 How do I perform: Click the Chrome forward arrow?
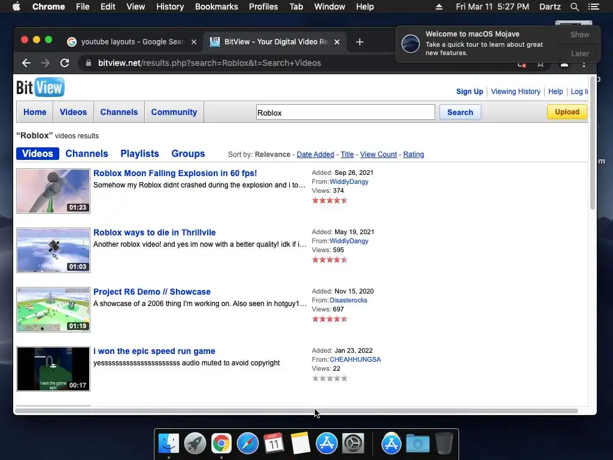pyautogui.click(x=45, y=63)
